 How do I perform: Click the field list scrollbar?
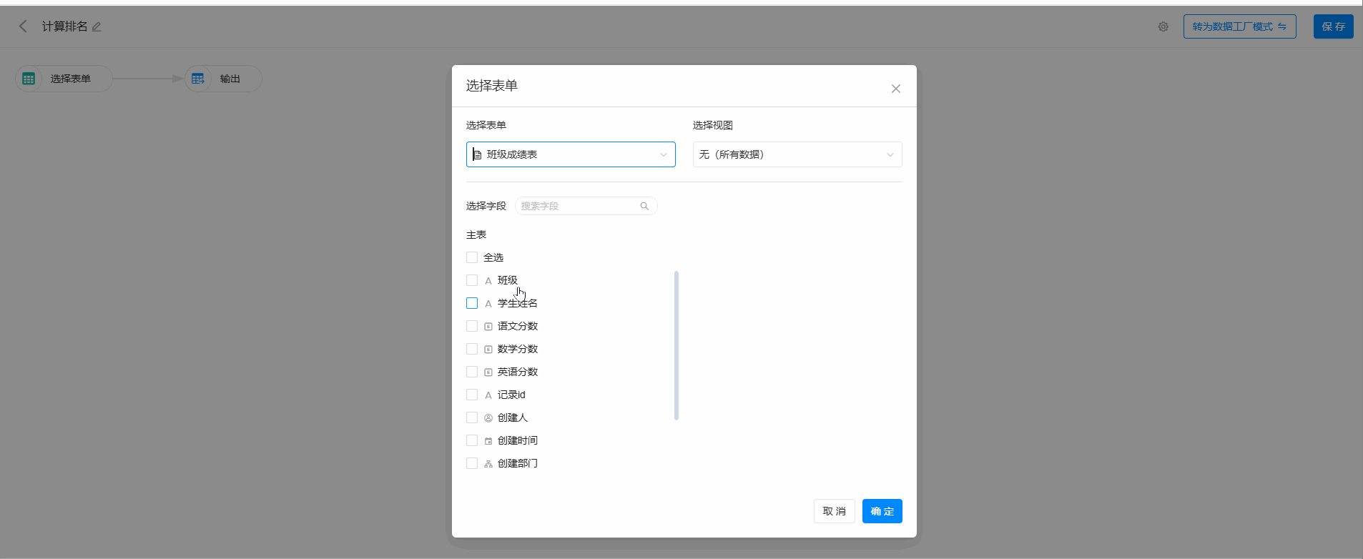coord(676,345)
